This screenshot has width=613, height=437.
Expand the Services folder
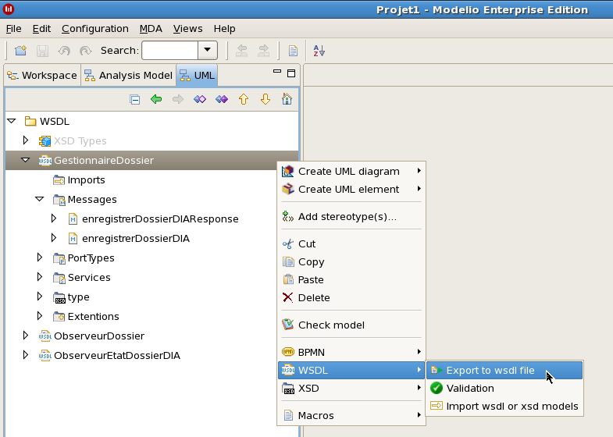click(x=40, y=277)
